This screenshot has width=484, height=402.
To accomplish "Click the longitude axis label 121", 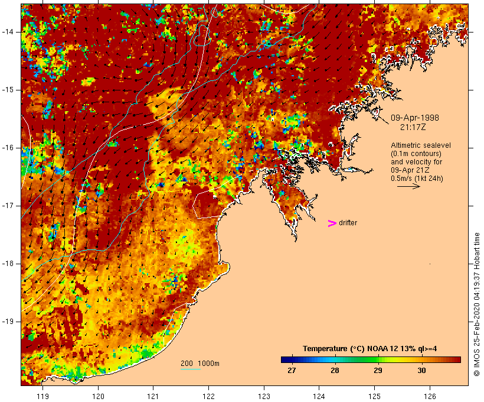I will coord(153,396).
